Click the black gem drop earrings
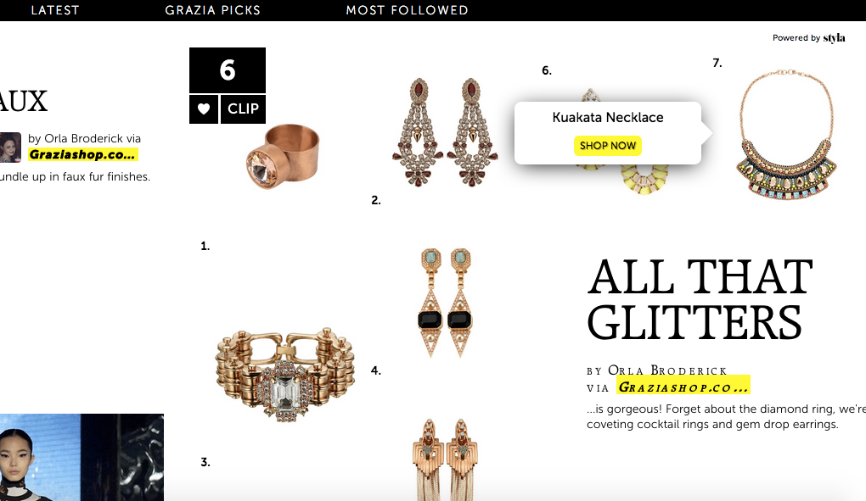 tap(446, 303)
